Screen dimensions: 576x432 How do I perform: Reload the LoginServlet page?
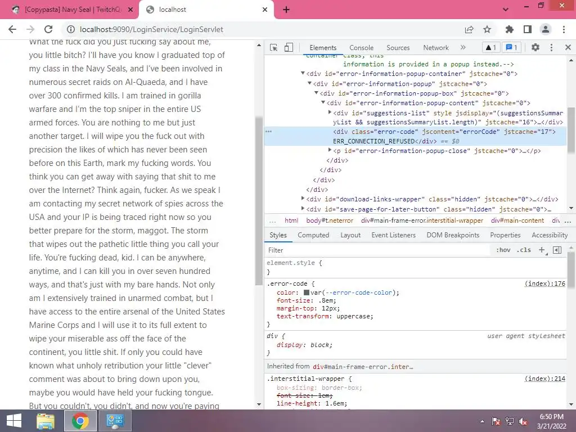48,29
